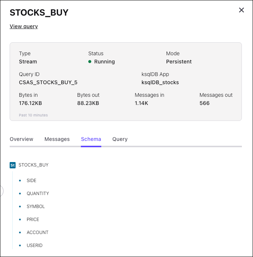Click the bullet icon beside USERID

(x=20, y=246)
